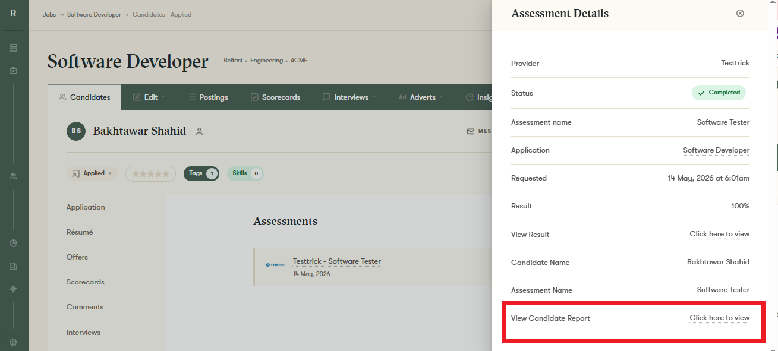Open the pie chart icon in the sidebar
The image size is (778, 351).
(x=13, y=243)
